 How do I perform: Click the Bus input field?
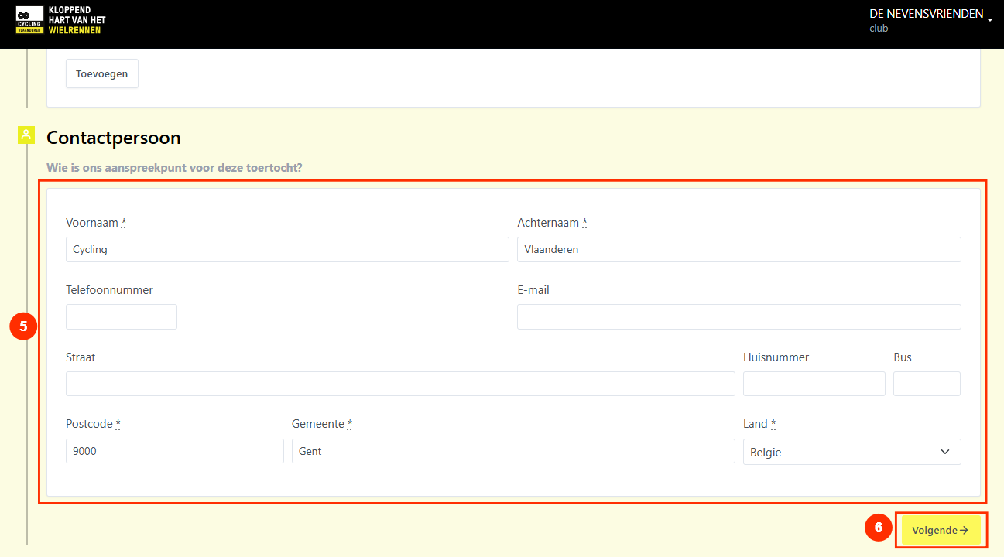tap(927, 384)
